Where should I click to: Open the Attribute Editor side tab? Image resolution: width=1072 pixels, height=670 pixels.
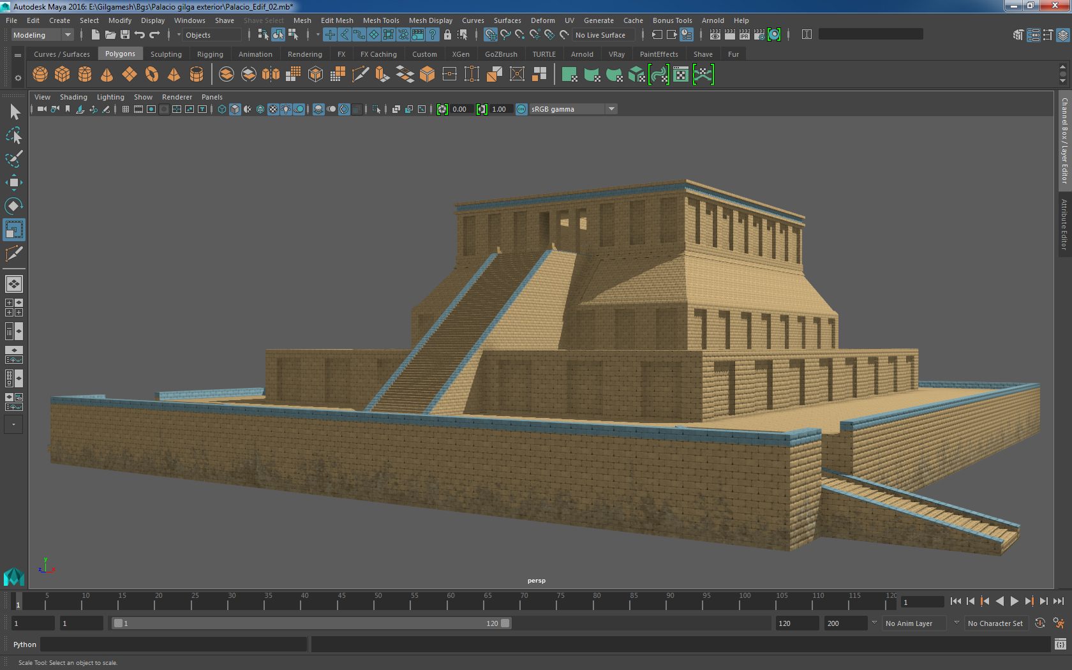point(1064,223)
